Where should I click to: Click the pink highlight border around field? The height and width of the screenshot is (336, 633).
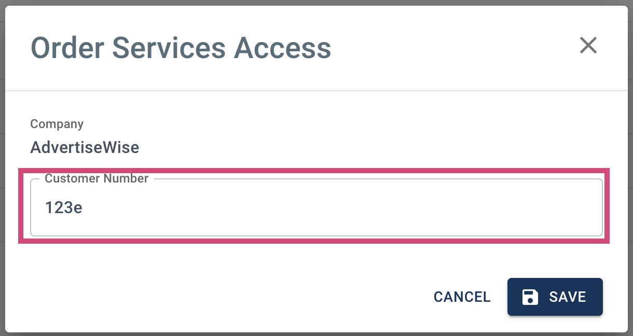pyautogui.click(x=314, y=170)
